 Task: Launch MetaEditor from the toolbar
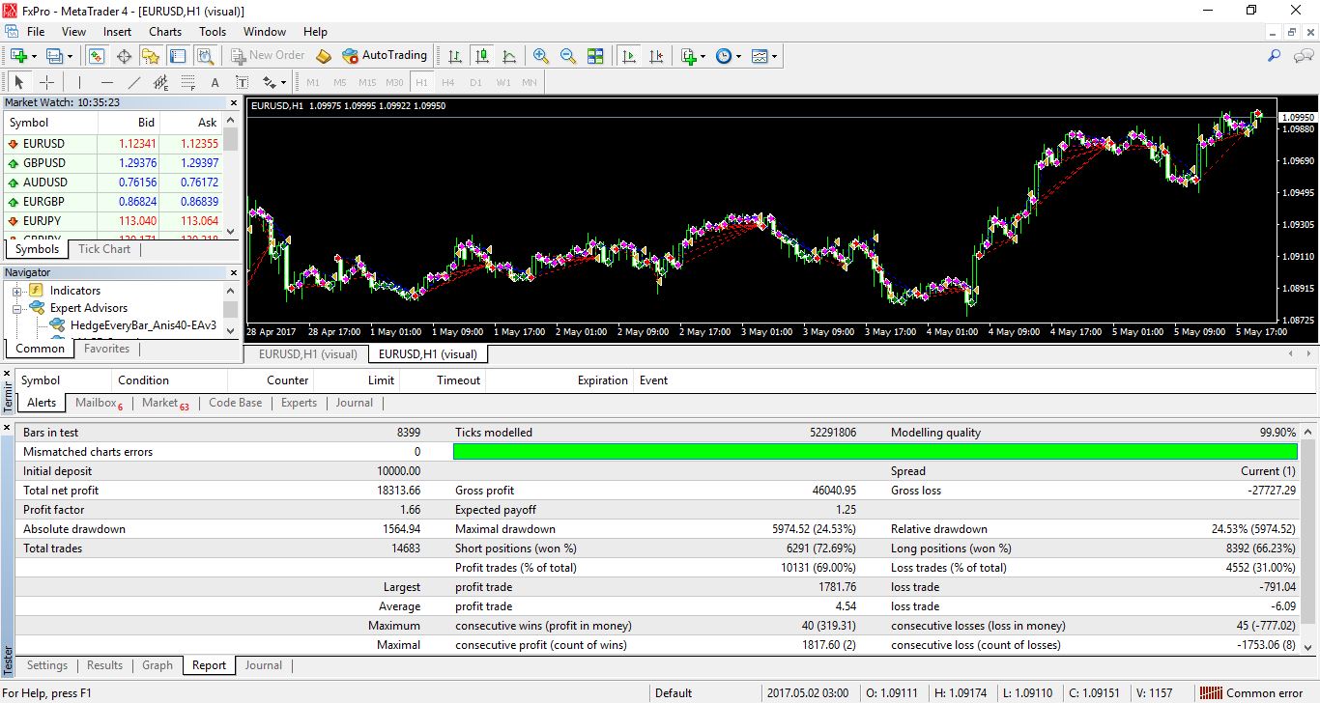(324, 56)
